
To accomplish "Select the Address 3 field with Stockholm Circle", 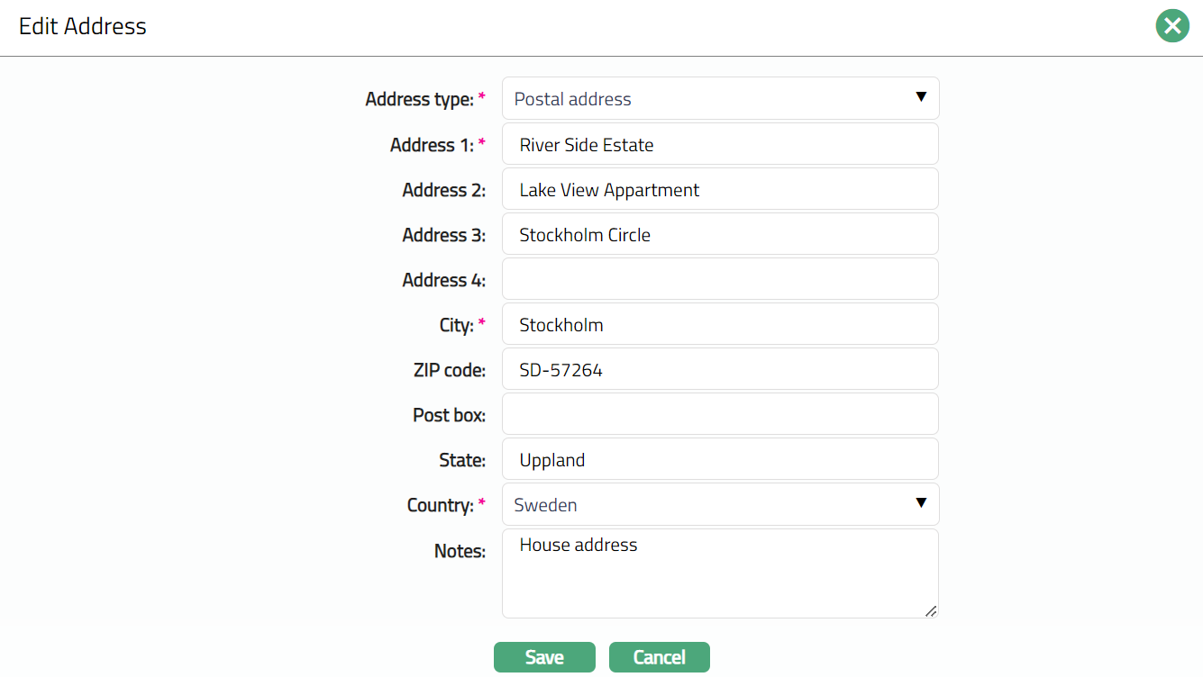I will tap(720, 235).
